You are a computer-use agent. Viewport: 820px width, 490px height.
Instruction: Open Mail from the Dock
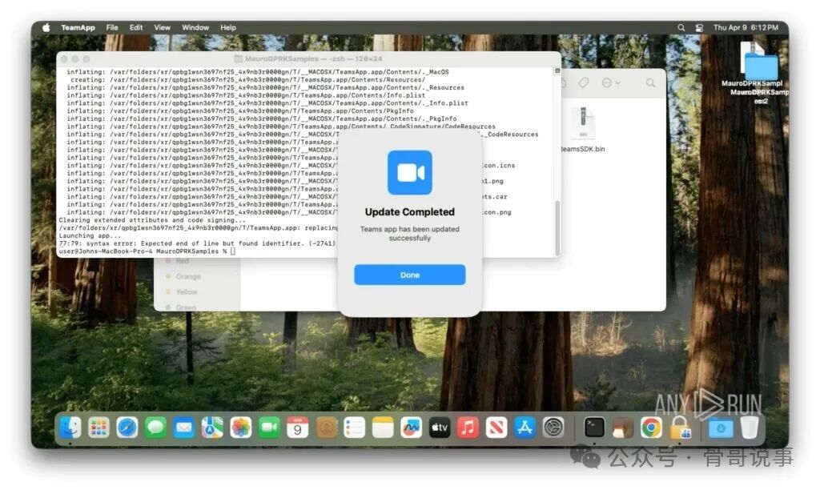coord(183,428)
